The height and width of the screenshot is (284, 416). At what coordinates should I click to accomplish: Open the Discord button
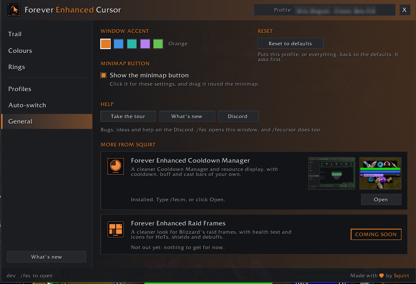[238, 116]
